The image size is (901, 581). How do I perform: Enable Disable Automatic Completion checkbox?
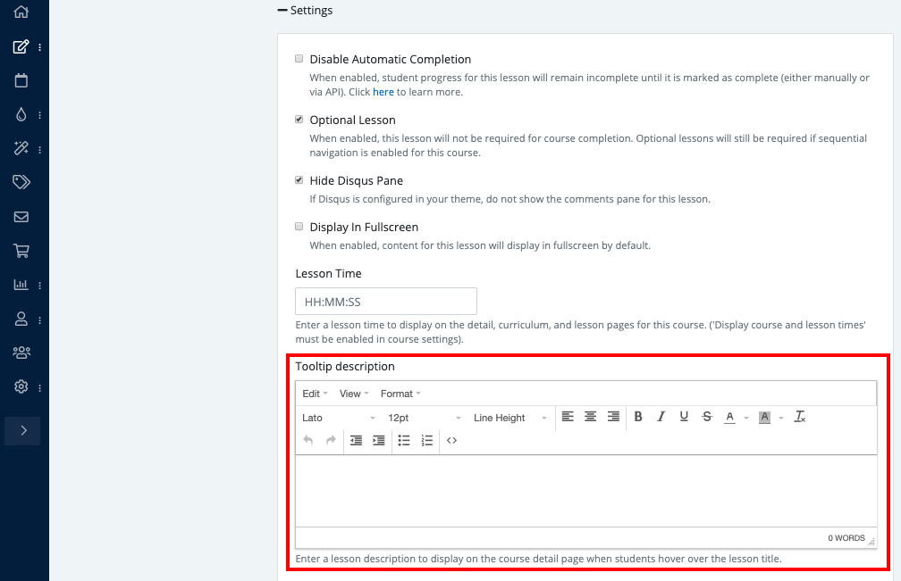[x=299, y=59]
